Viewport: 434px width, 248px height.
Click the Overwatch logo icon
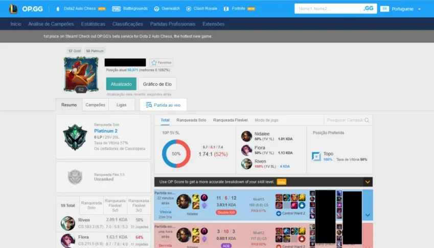[156, 9]
